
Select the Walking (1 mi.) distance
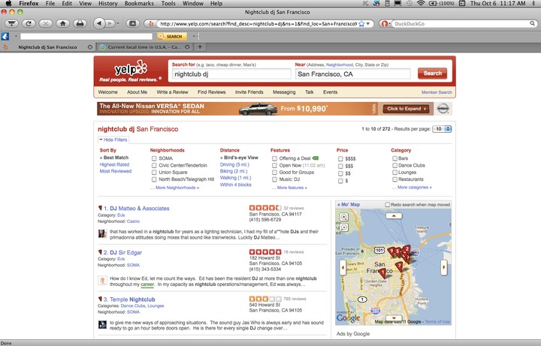[236, 178]
